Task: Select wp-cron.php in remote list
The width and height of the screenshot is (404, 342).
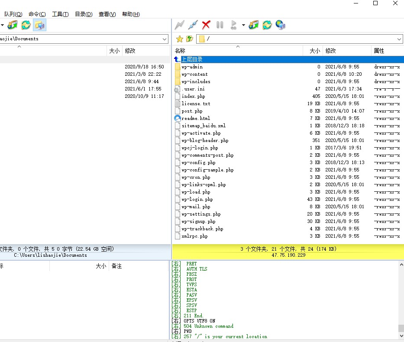Action: pyautogui.click(x=196, y=177)
